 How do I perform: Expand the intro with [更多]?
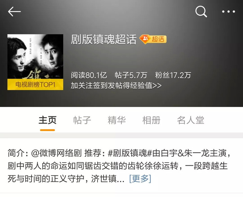(x=140, y=179)
